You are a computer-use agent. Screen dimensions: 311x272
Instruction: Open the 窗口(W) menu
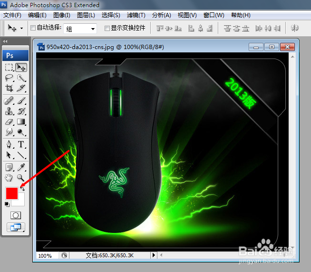click(x=214, y=15)
